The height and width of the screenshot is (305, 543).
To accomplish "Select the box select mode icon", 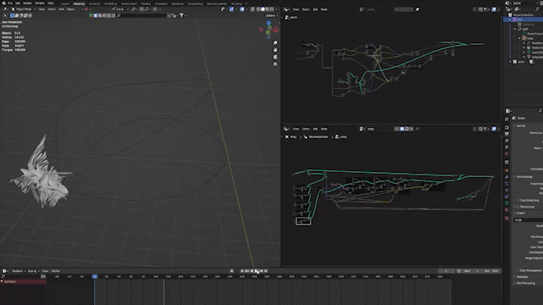I will [x=12, y=15].
